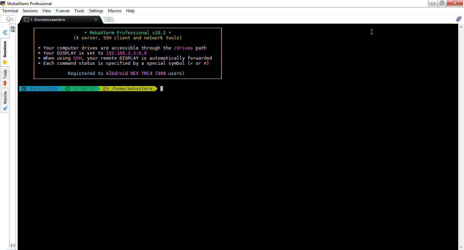Open the Sessions menu
Viewport: 464px width, 250px height.
tap(30, 11)
